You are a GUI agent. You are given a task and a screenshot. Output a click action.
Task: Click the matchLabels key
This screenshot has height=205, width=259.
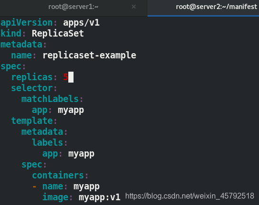coord(50,99)
